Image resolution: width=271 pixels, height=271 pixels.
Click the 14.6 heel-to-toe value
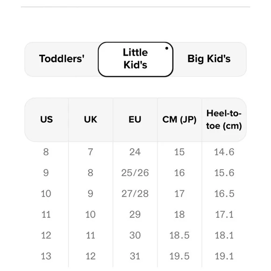224,152
